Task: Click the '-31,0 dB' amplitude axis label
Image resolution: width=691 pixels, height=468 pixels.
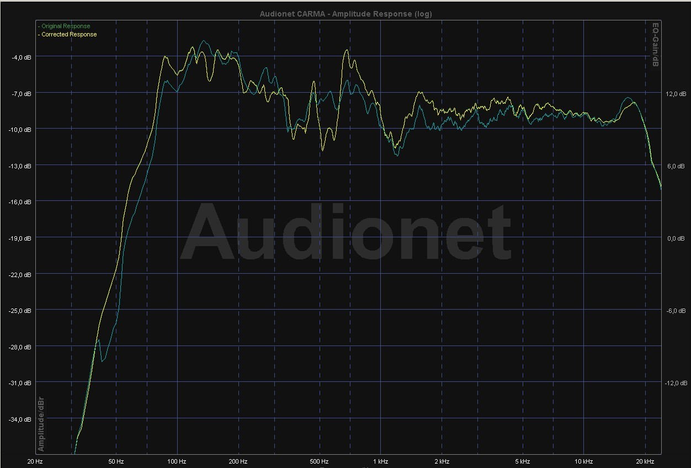Action: tap(20, 383)
